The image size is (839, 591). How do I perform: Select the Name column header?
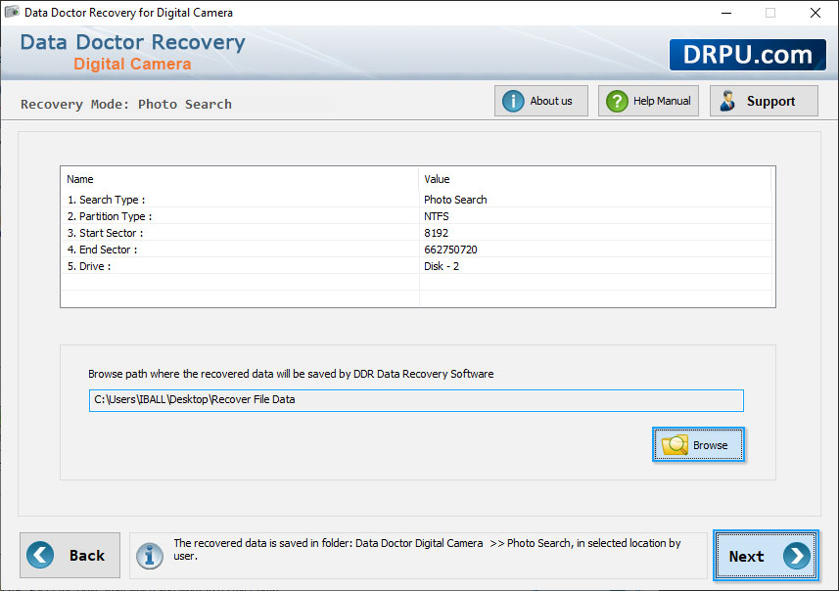click(240, 179)
